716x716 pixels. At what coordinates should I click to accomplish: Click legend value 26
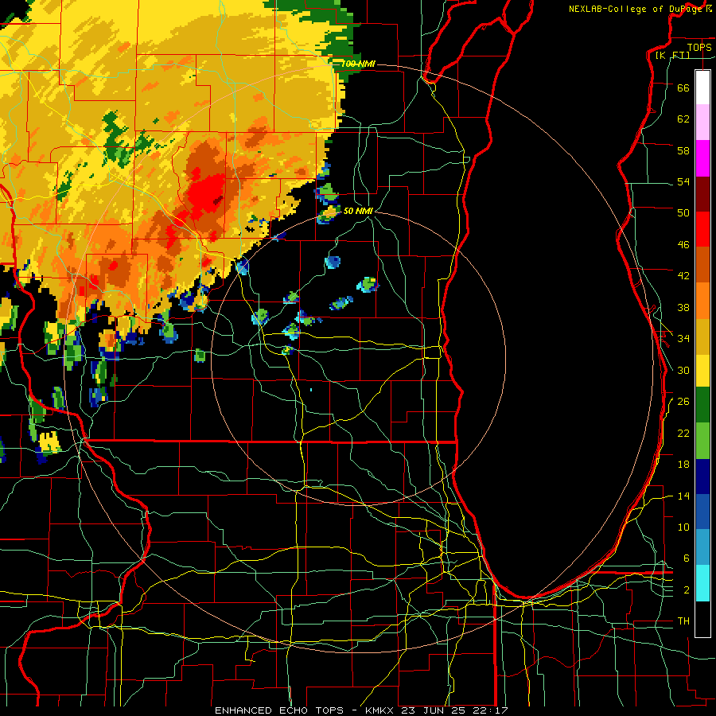[x=683, y=402]
